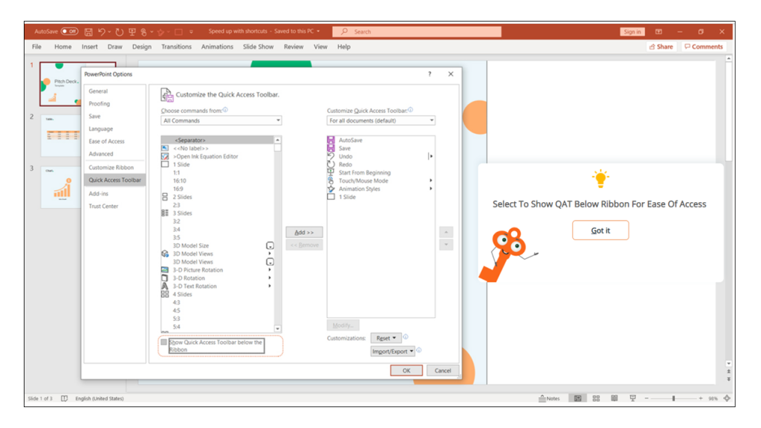Expand the Reset dropdown menu
The image size is (761, 428).
[x=394, y=338]
